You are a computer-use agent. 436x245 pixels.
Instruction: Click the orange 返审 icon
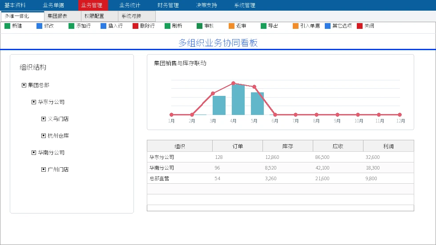coord(232,26)
